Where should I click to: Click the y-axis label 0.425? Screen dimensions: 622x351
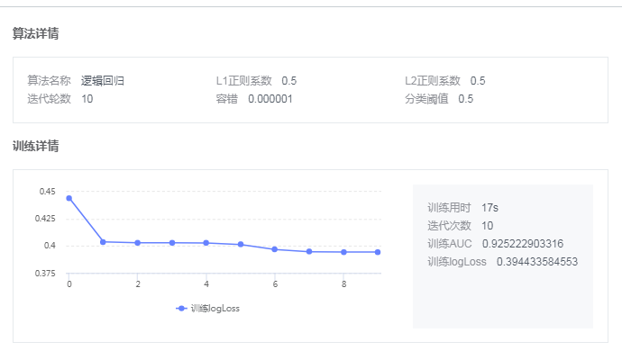(45, 219)
